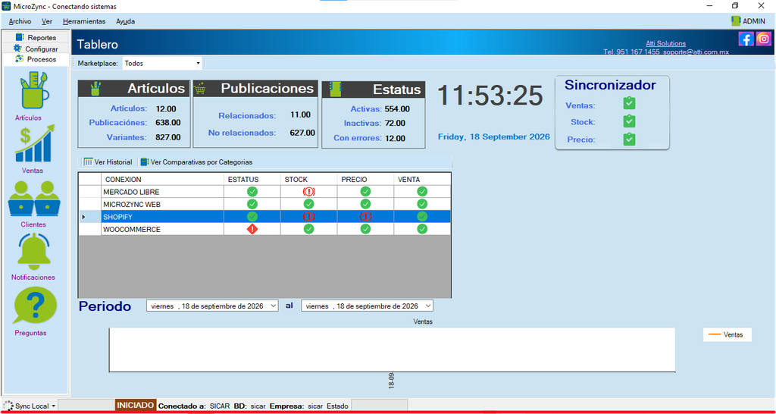Click Mercado Libre estatus green check
776x414 pixels.
(x=252, y=191)
